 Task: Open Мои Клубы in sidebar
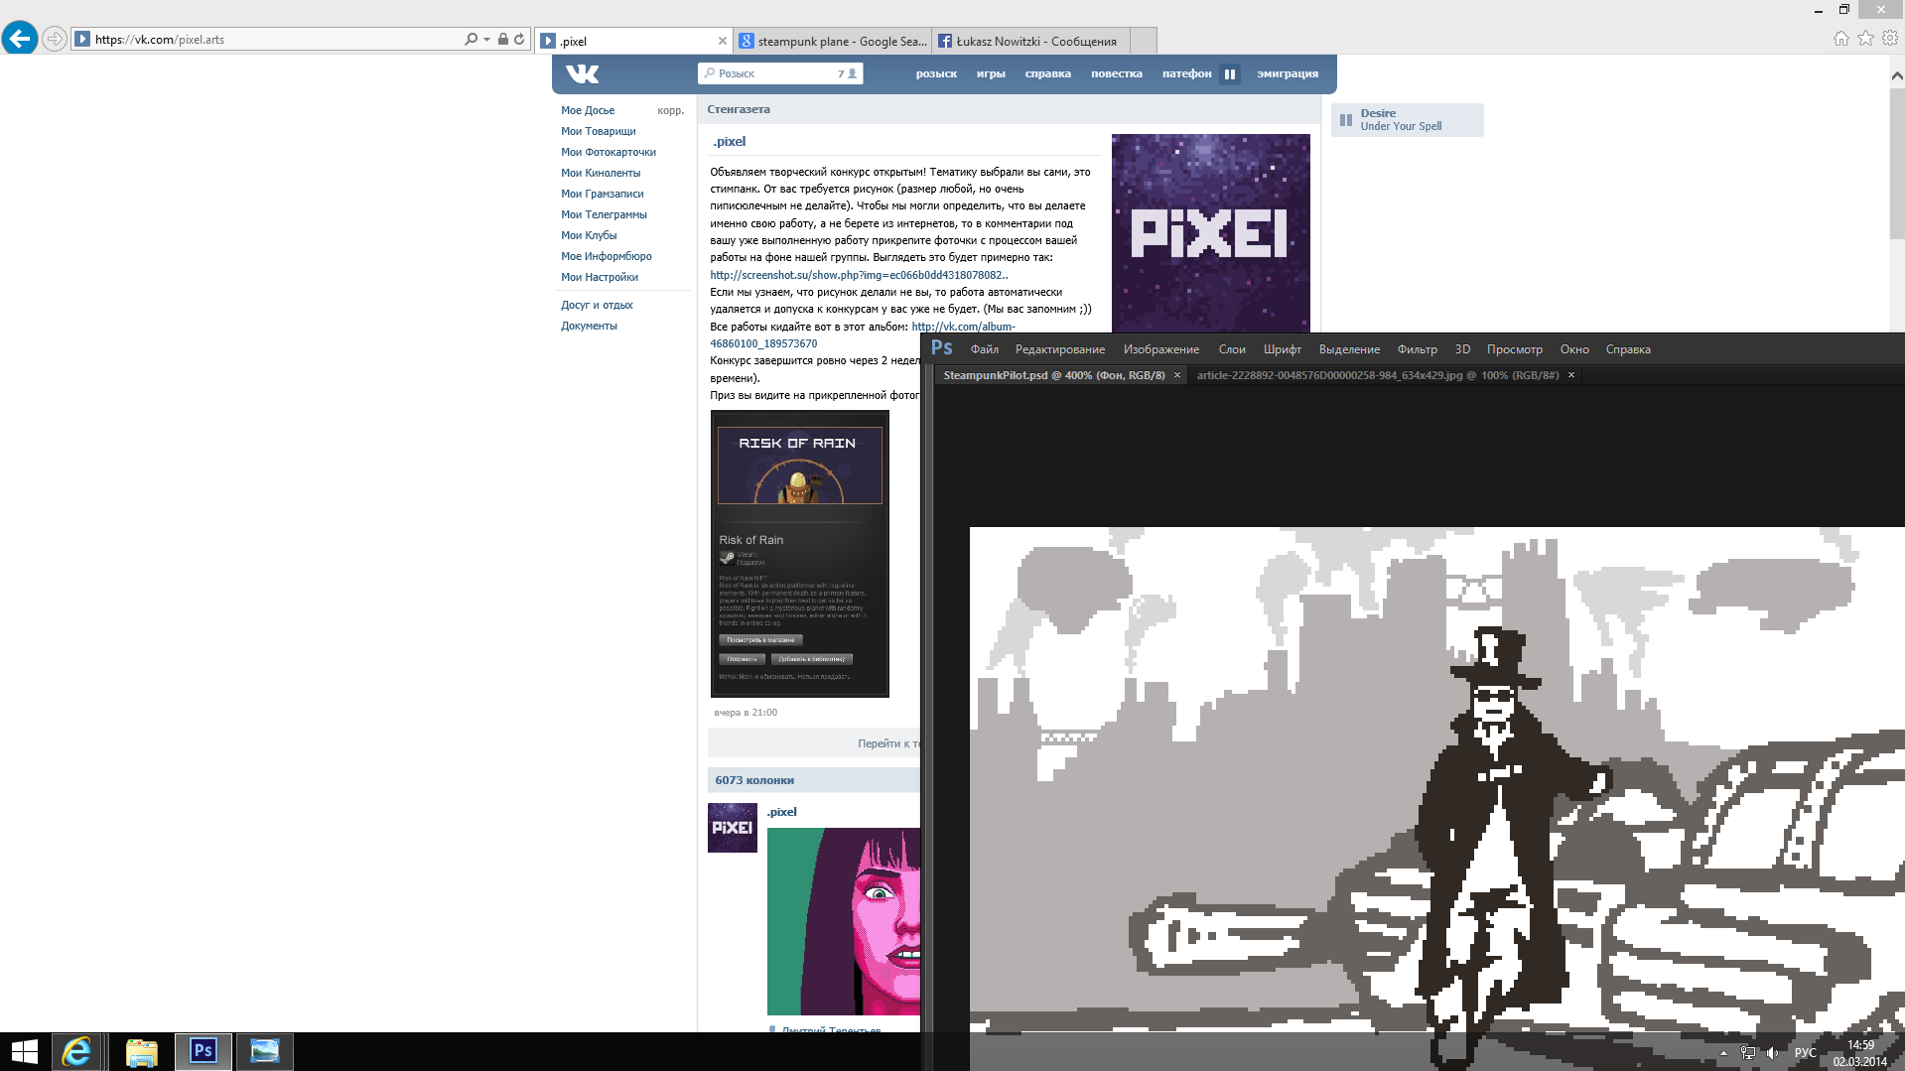[x=589, y=235]
